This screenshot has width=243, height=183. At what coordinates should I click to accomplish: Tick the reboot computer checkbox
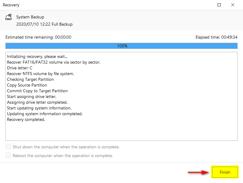tap(8, 156)
